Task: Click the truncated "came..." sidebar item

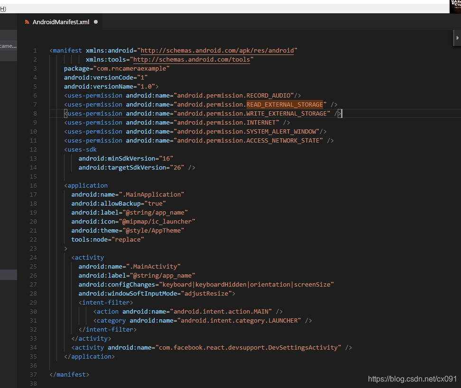Action: pos(8,46)
